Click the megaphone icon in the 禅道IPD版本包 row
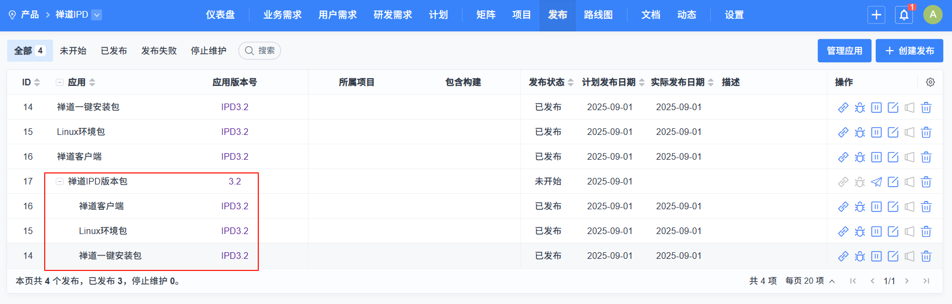This screenshot has height=304, width=952. coord(910,182)
